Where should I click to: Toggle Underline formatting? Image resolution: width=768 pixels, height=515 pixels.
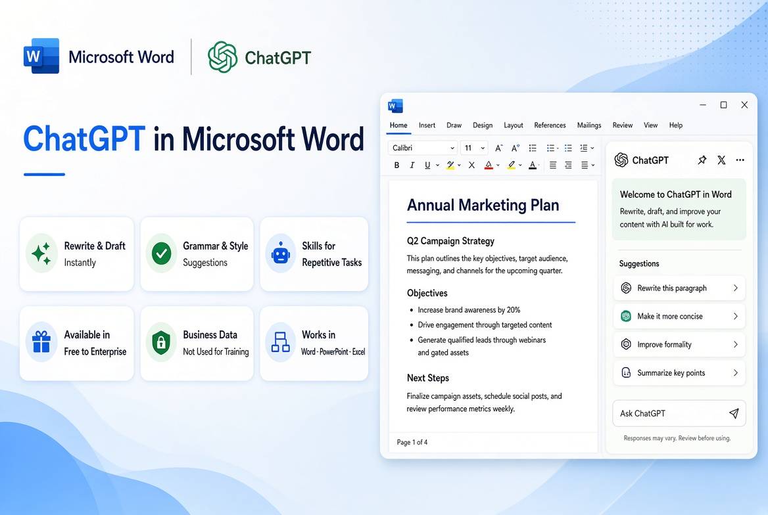pyautogui.click(x=427, y=165)
